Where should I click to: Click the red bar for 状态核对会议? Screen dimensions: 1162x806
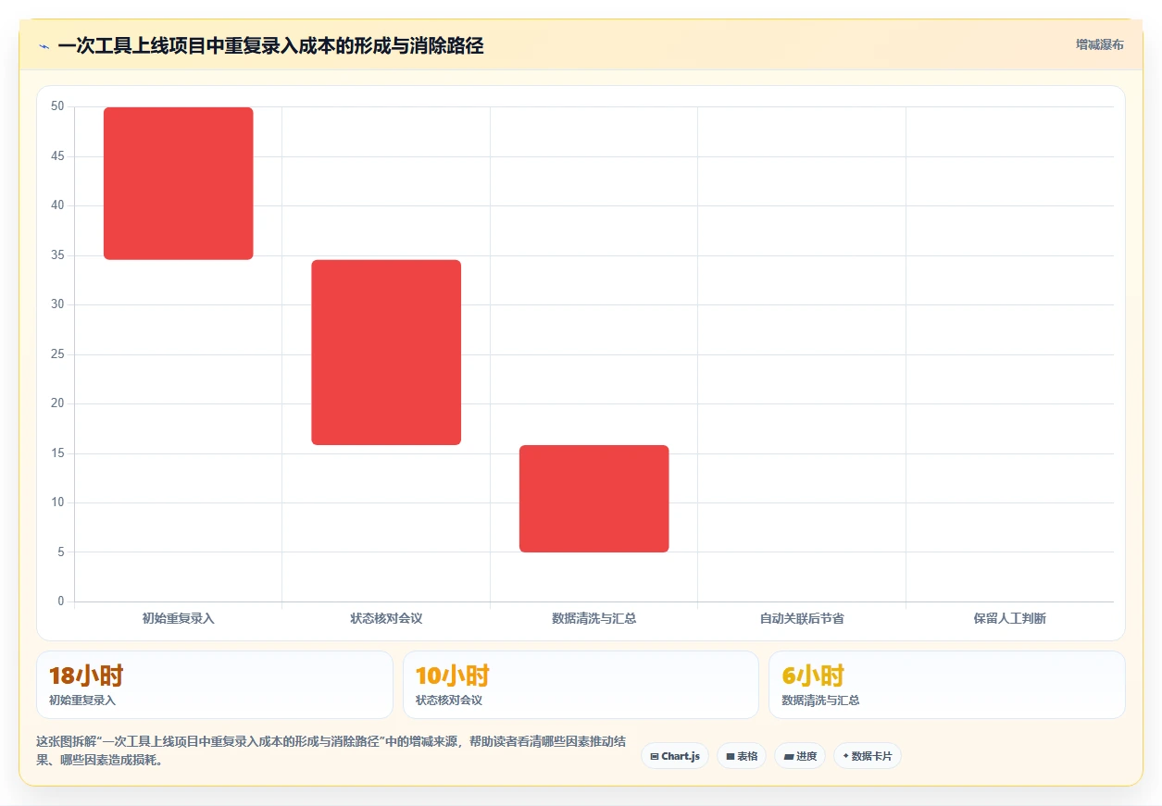pos(386,353)
